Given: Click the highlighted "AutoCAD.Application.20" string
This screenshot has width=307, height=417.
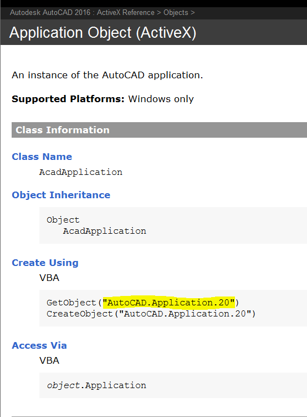Looking at the screenshot, I should click(x=169, y=303).
